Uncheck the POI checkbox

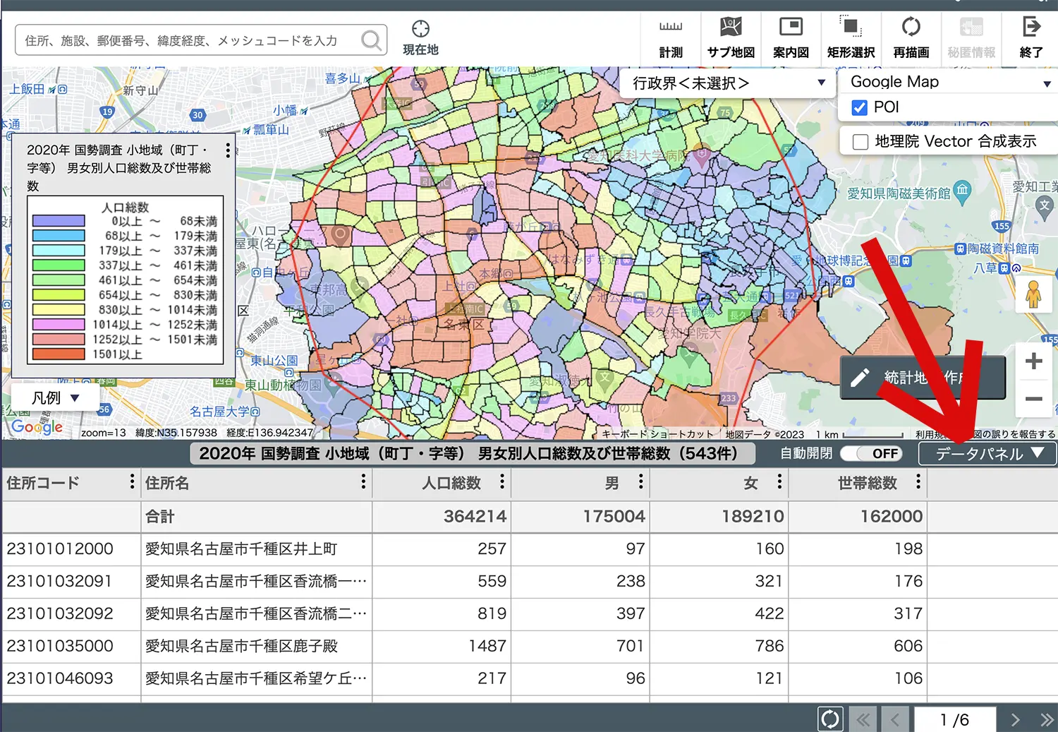pyautogui.click(x=859, y=107)
